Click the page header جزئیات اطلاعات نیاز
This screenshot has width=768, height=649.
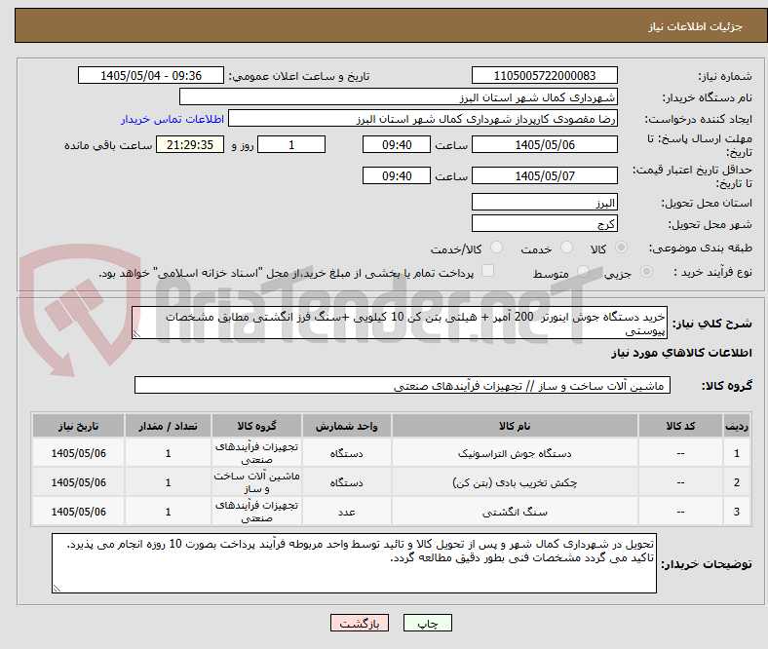(696, 26)
